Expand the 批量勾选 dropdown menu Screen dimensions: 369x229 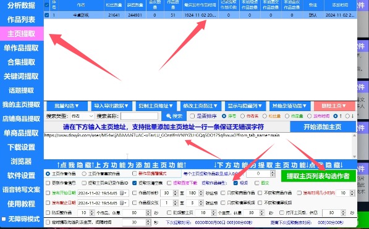67,106
